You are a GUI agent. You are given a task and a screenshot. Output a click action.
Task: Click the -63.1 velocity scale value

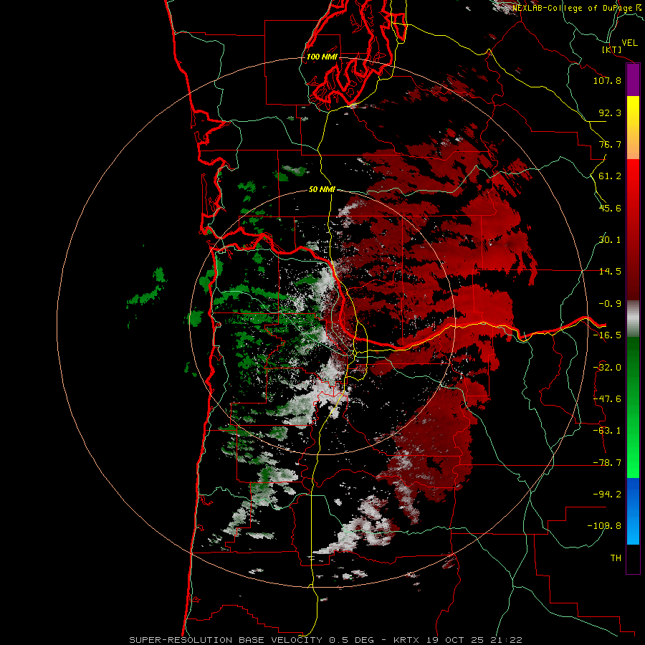tap(607, 431)
